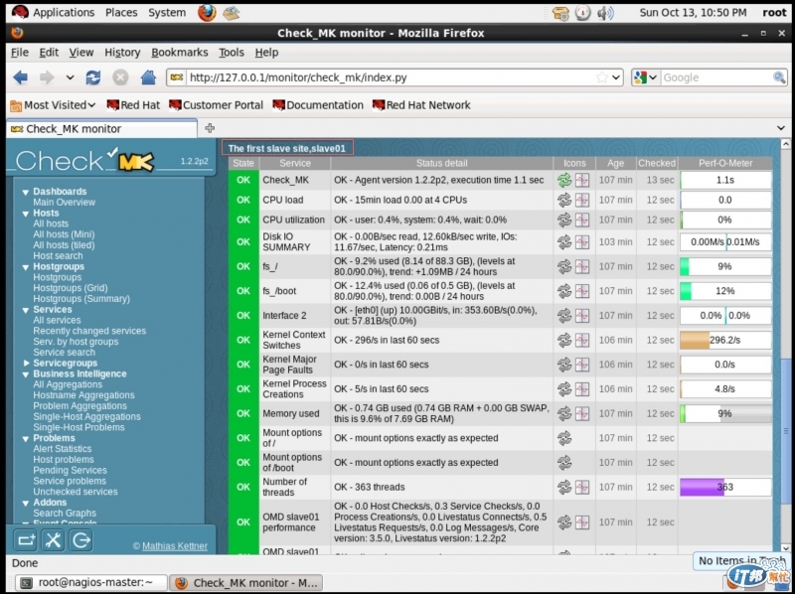Click the sidebar logout arrow button
The width and height of the screenshot is (795, 594).
(x=80, y=539)
